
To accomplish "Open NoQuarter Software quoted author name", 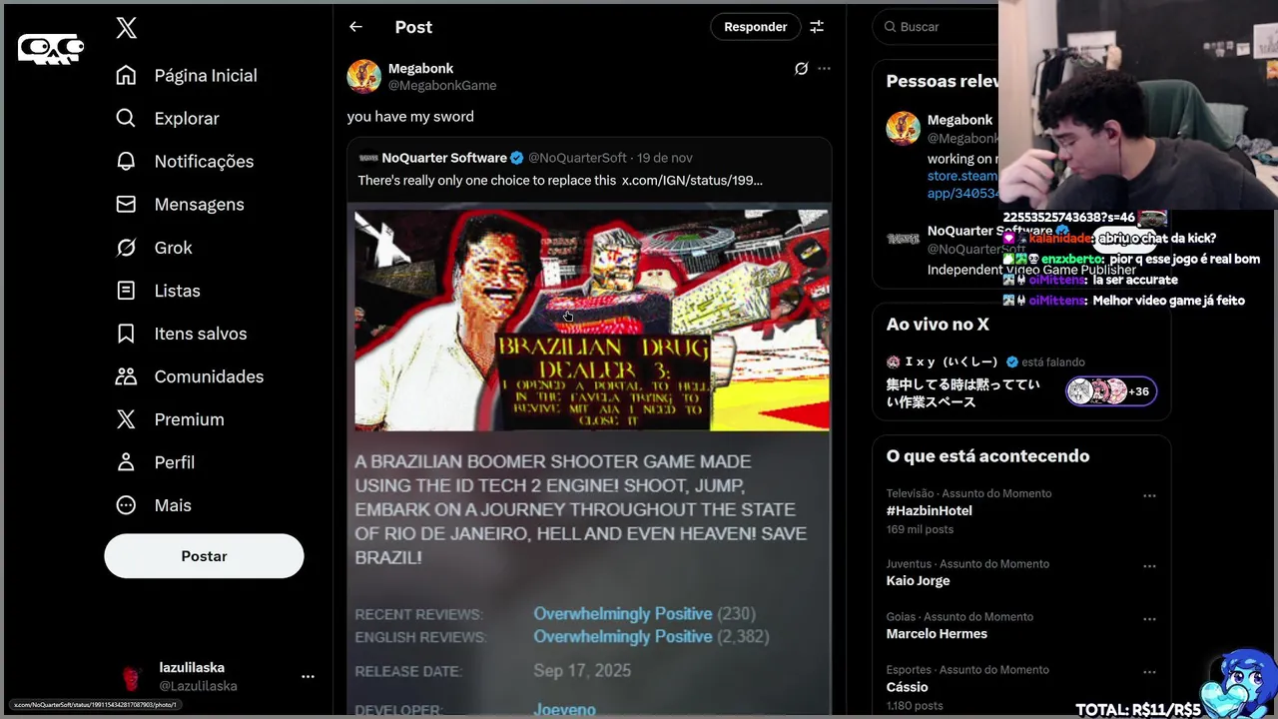I will point(444,158).
